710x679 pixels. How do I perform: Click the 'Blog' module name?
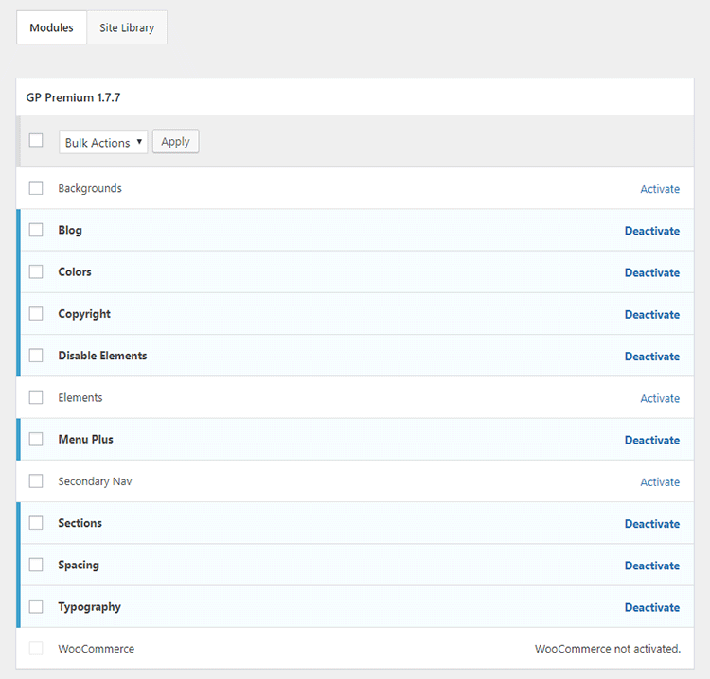70,230
